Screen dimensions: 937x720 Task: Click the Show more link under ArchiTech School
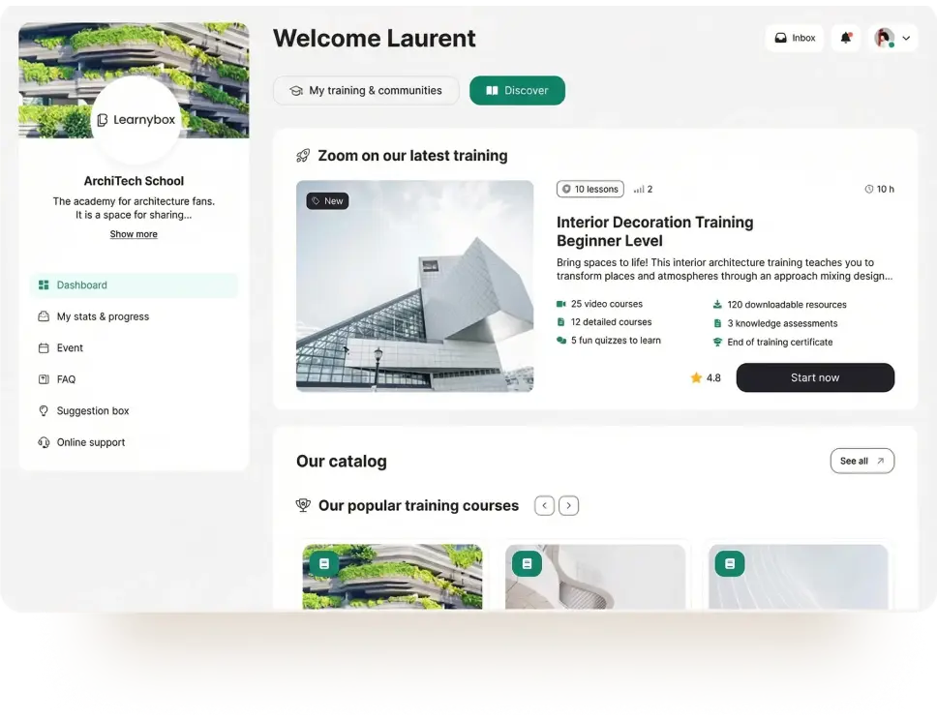[133, 233]
